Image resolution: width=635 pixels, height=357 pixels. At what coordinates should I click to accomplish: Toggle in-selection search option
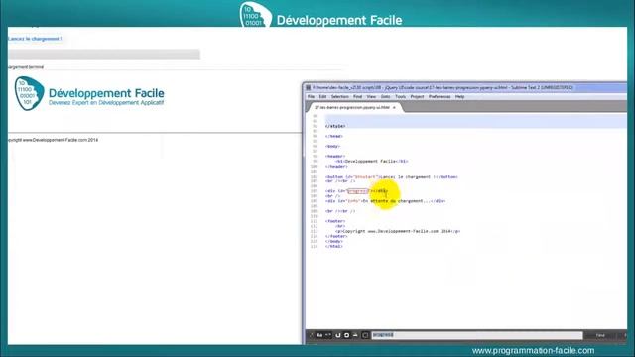[x=355, y=335]
